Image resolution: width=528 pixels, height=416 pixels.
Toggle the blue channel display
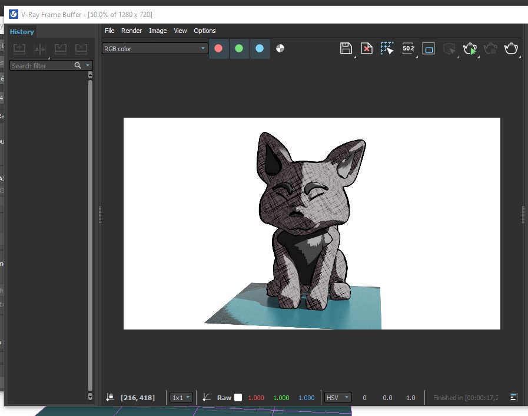pos(260,49)
